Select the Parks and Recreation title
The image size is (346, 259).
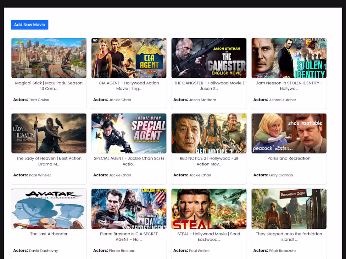pos(289,158)
